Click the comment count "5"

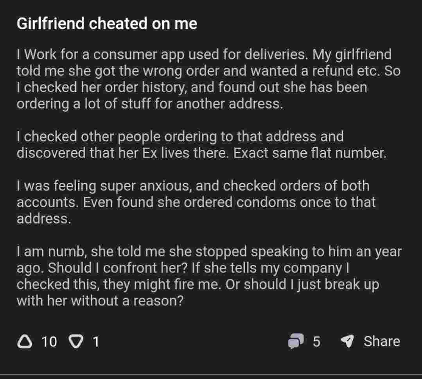point(316,341)
